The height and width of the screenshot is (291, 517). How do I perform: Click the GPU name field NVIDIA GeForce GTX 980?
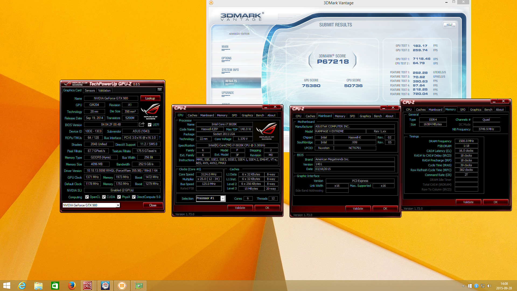pos(111,98)
